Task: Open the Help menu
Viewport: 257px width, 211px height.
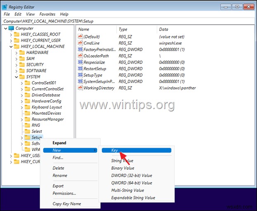Action: click(64, 14)
